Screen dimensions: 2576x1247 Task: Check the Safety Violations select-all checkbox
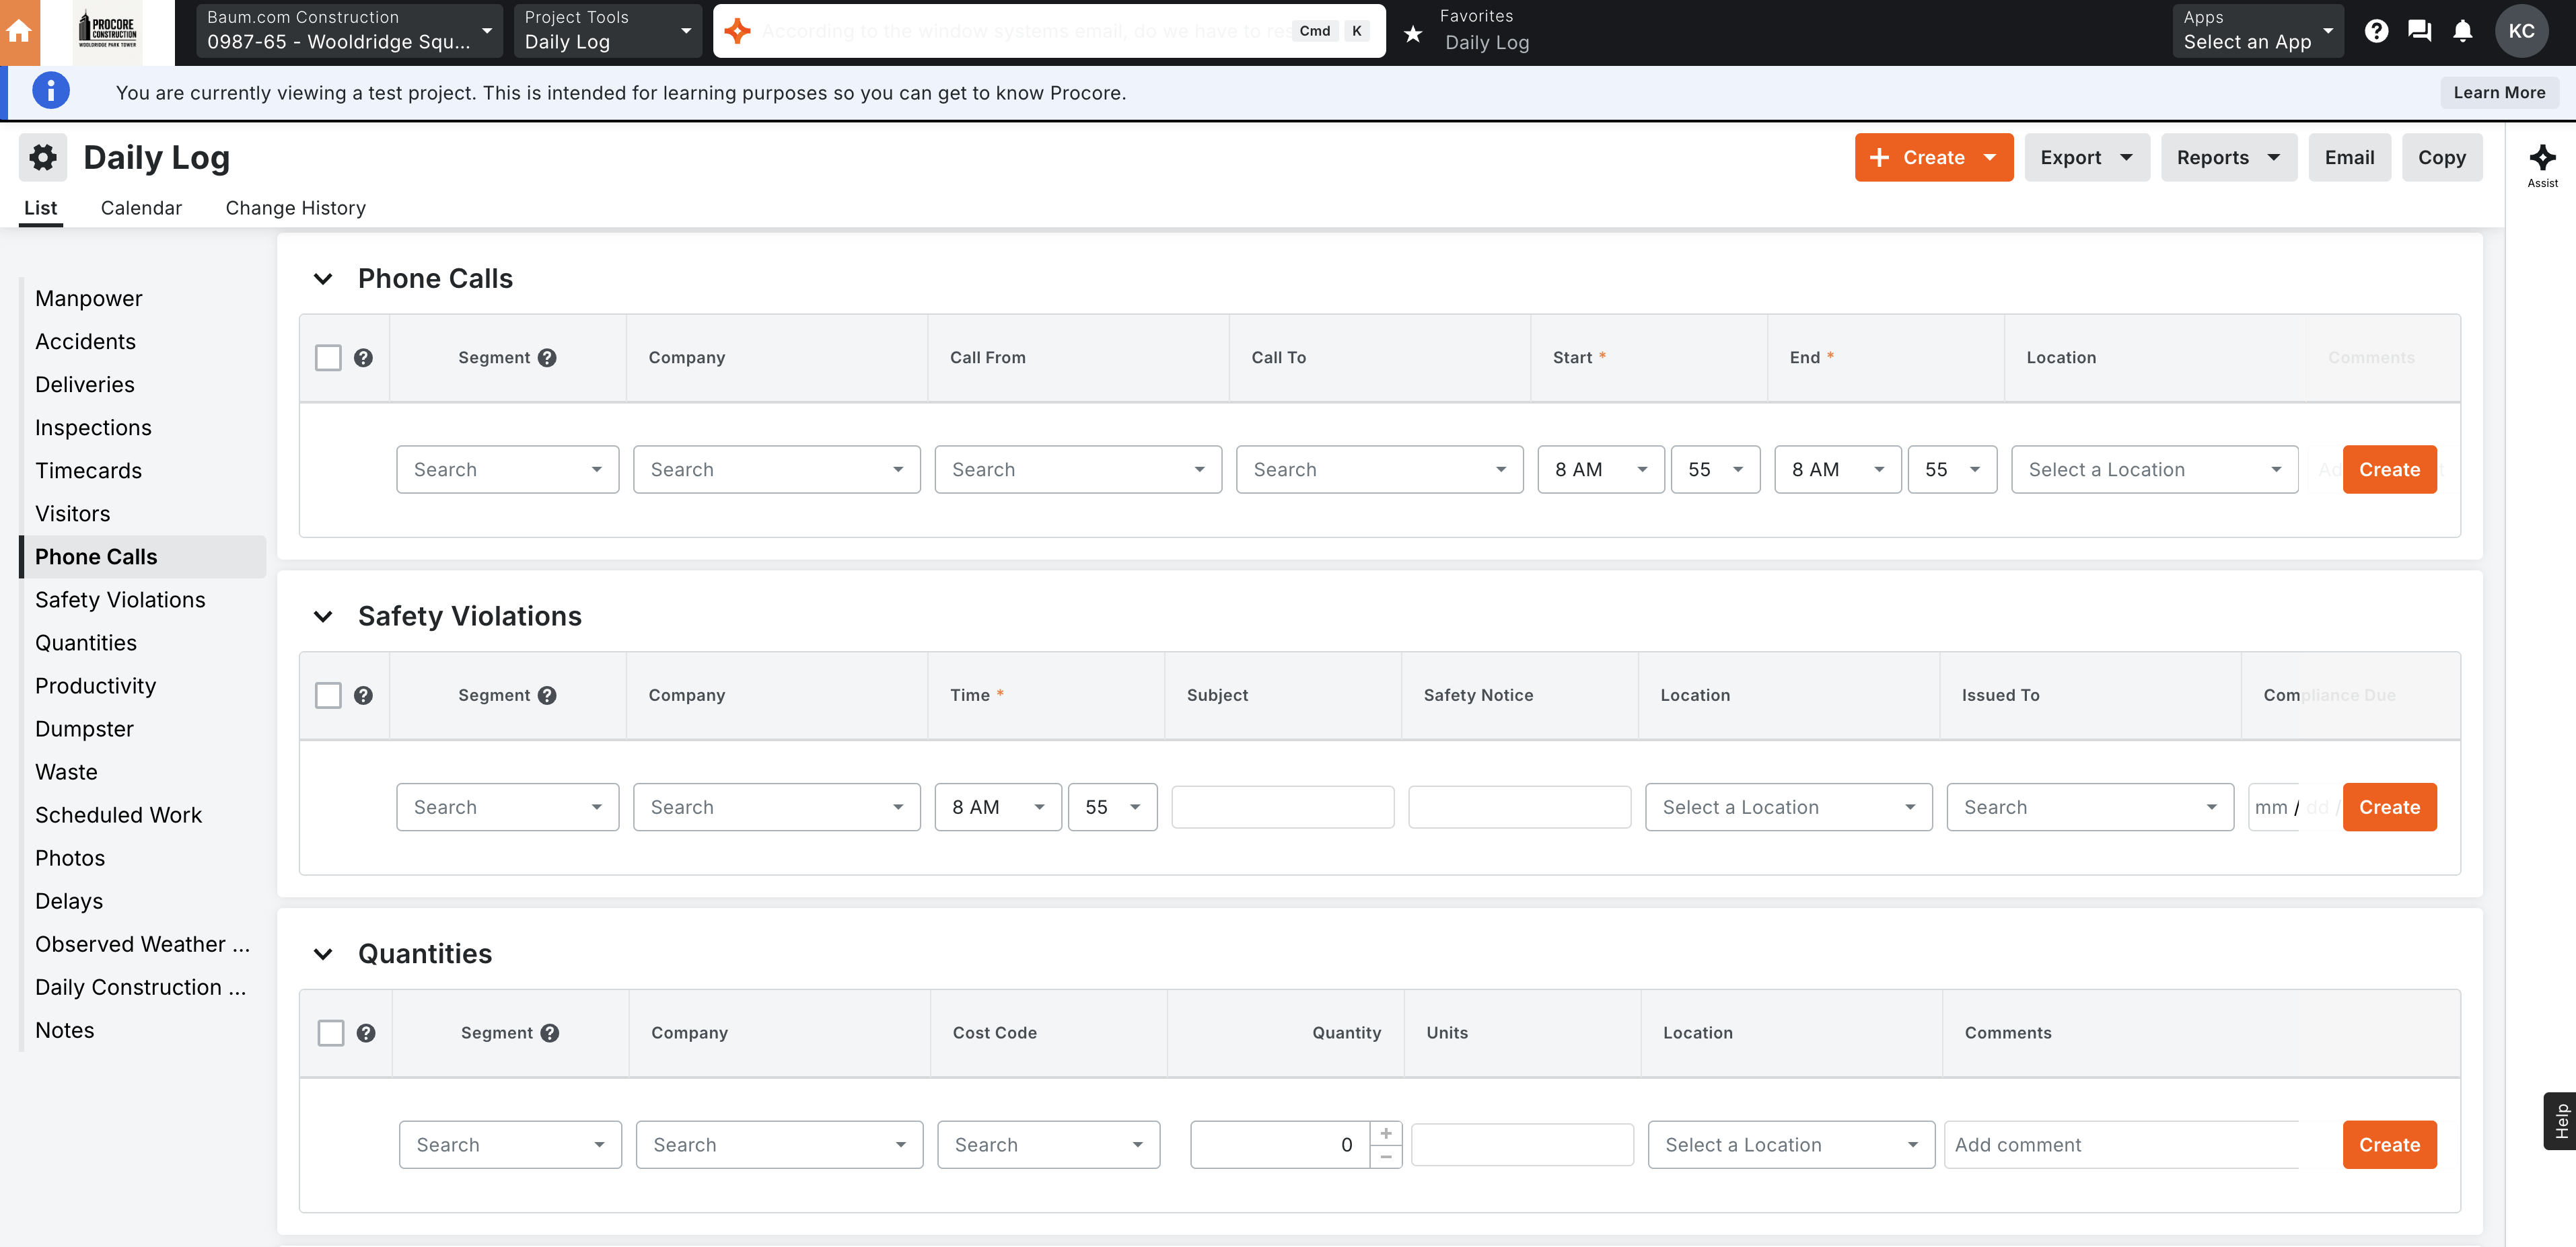328,695
